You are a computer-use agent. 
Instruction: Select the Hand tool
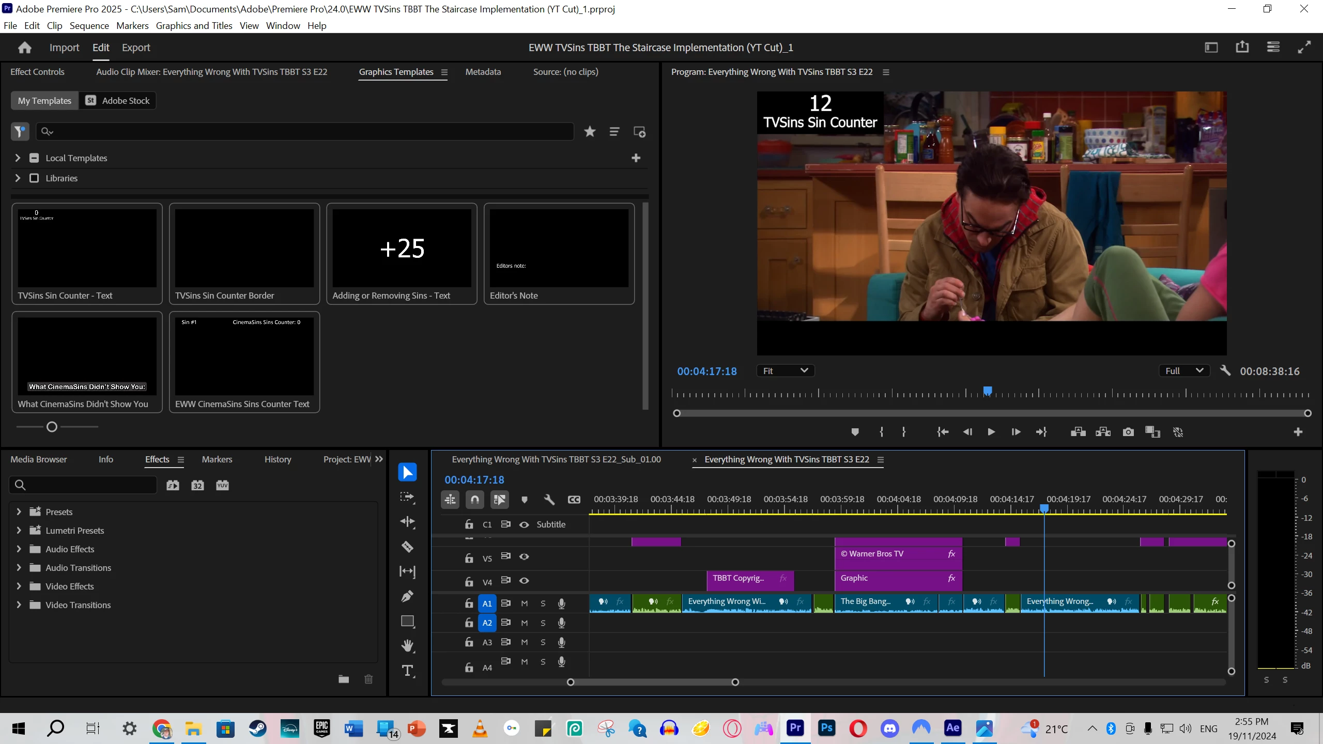coord(407,646)
